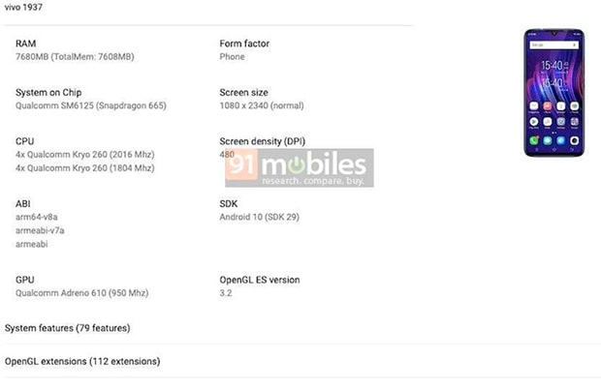Click the Form factor Phone value
Image resolution: width=601 pixels, height=387 pixels.
234,57
